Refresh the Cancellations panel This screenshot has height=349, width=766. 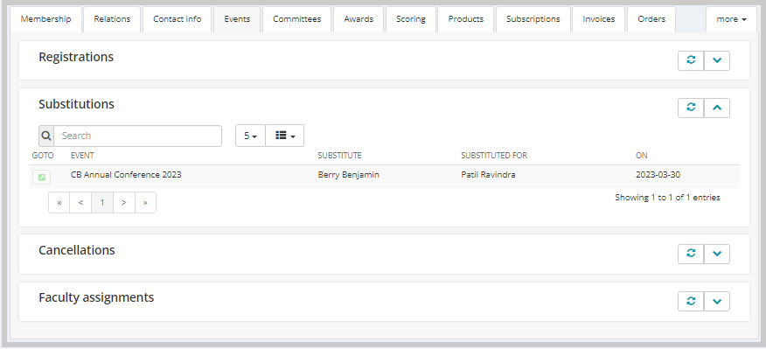(x=691, y=254)
